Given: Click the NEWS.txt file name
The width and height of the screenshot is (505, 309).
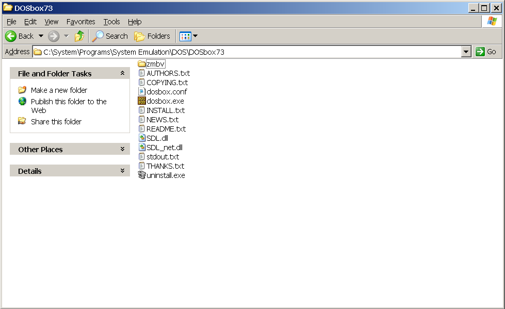Looking at the screenshot, I should pyautogui.click(x=162, y=120).
